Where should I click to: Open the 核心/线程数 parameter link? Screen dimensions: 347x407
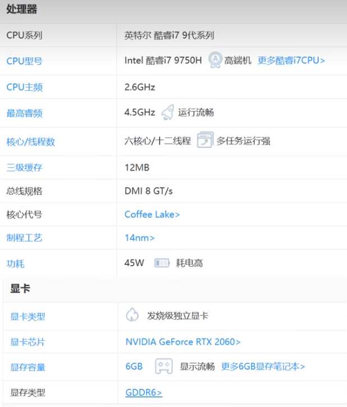click(x=31, y=142)
